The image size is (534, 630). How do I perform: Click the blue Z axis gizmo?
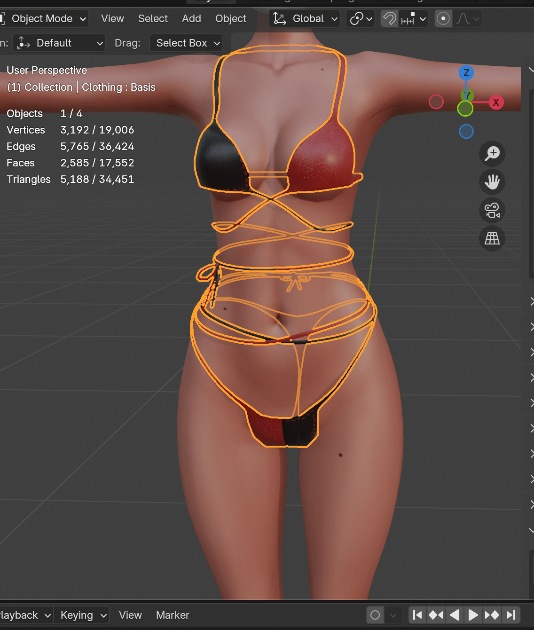tap(466, 72)
